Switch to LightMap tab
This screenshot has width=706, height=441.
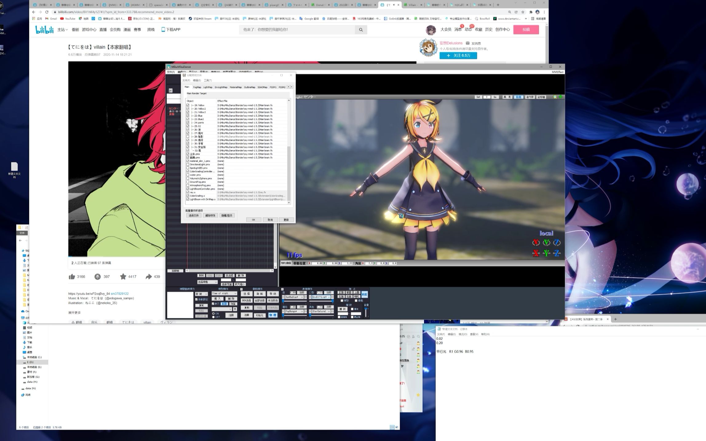[x=208, y=87]
